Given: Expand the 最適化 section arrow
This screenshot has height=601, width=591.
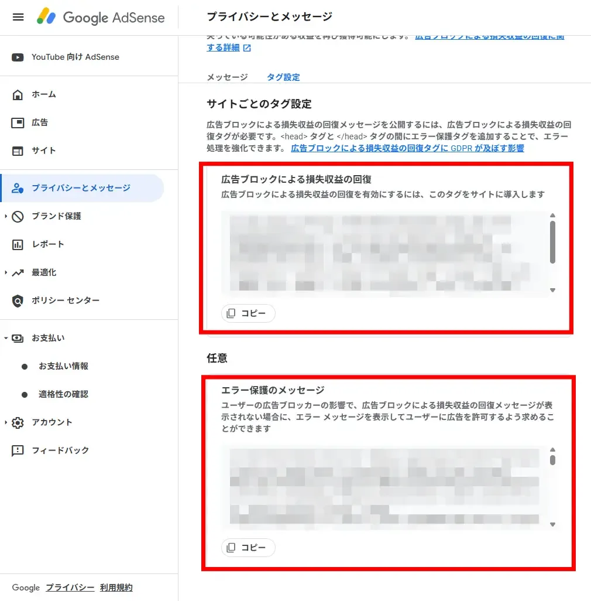Looking at the screenshot, I should [6, 272].
